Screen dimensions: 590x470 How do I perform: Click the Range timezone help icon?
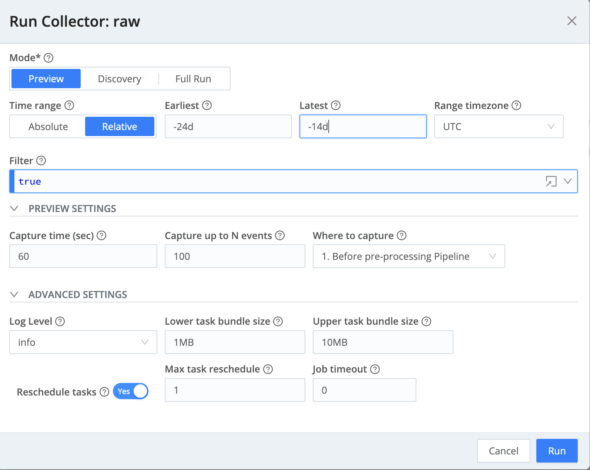(516, 106)
